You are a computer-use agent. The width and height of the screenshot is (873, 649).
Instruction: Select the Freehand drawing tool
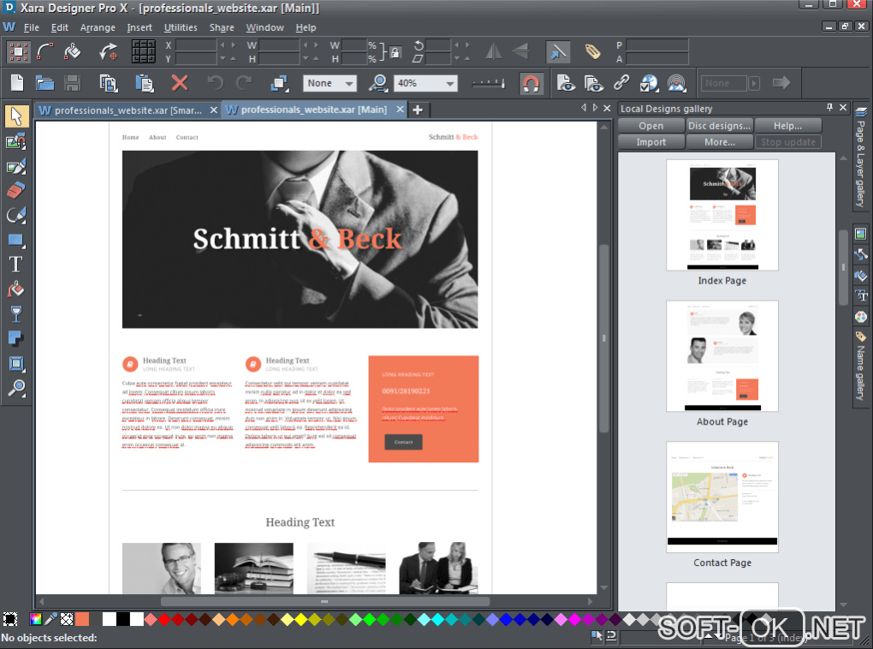15,166
